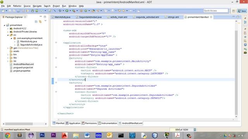Viewport: 248px width, 139px height.
Task: Select MainActivity.java in the project tree
Action: pyautogui.click(x=28, y=41)
